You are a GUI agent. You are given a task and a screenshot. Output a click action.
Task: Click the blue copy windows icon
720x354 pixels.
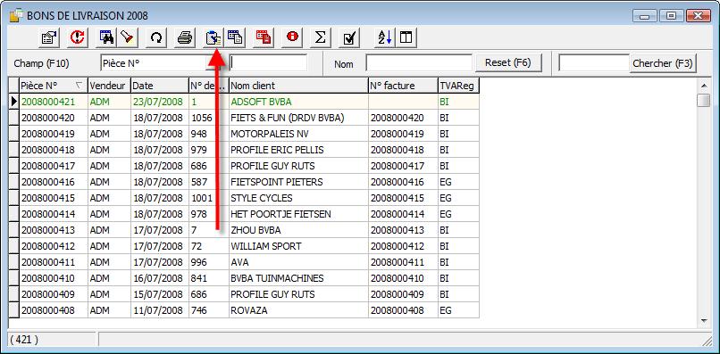click(x=235, y=37)
